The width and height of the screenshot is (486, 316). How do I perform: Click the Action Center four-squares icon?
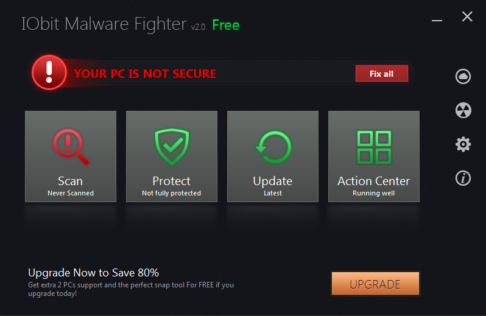(x=374, y=147)
